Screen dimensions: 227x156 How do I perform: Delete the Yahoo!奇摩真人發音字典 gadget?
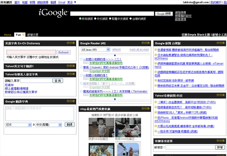(73, 74)
